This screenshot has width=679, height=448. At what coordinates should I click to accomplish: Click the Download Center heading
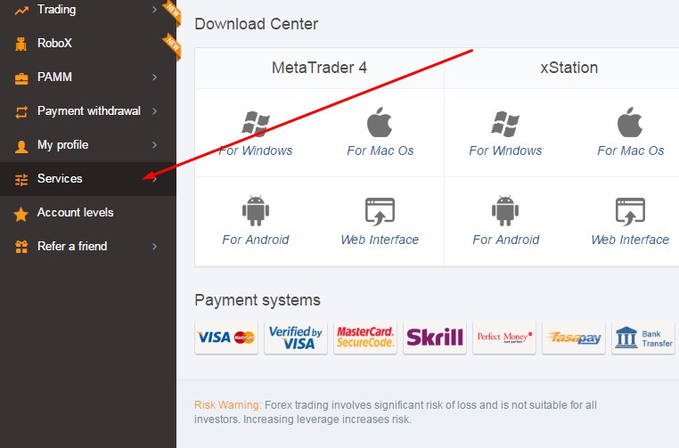pyautogui.click(x=257, y=24)
